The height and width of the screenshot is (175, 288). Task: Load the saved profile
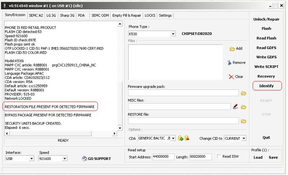click(258, 157)
